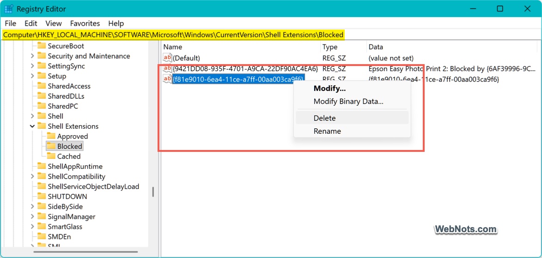This screenshot has width=542, height=258.
Task: Select the SHUTDOWN key label
Action: coord(67,197)
